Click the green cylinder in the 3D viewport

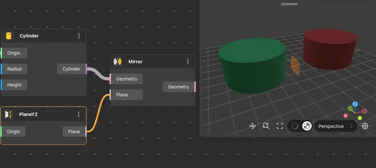click(x=252, y=66)
